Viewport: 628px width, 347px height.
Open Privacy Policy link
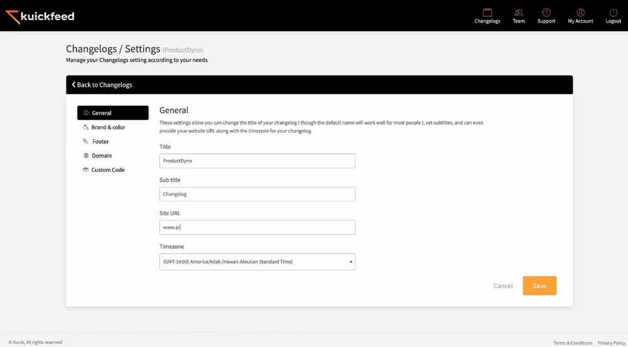pos(611,343)
